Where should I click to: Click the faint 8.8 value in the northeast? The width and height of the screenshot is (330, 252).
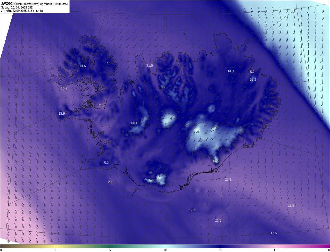(x=310, y=68)
